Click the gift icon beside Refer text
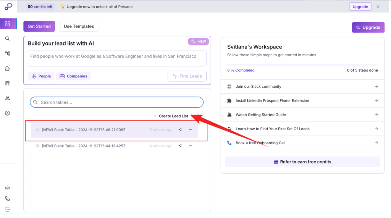The width and height of the screenshot is (391, 218). point(276,162)
